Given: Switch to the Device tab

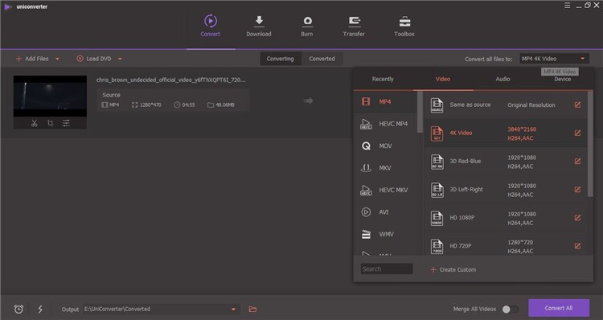Looking at the screenshot, I should pos(563,79).
